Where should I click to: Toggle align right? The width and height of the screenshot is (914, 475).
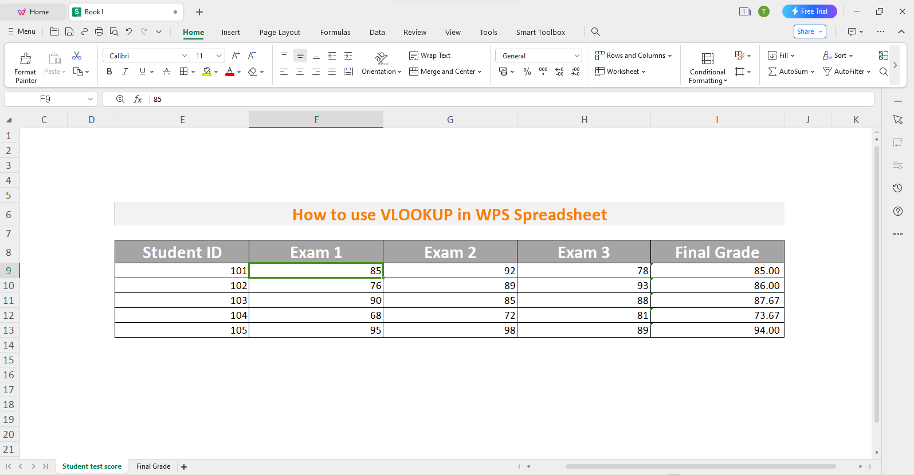pos(316,72)
